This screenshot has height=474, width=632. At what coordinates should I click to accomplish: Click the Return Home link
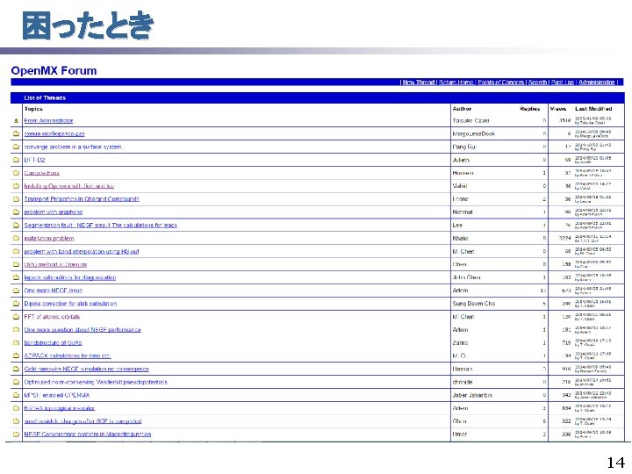pyautogui.click(x=456, y=83)
